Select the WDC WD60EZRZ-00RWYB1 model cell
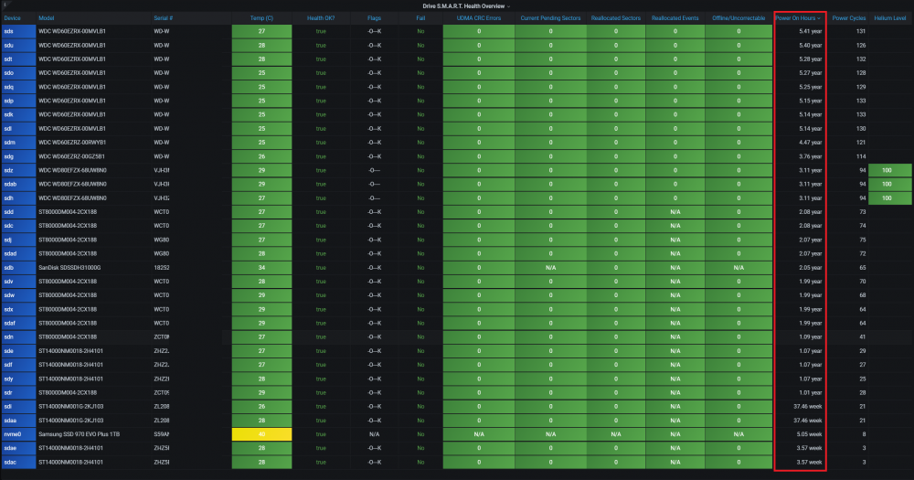This screenshot has height=480, width=914. [71, 143]
